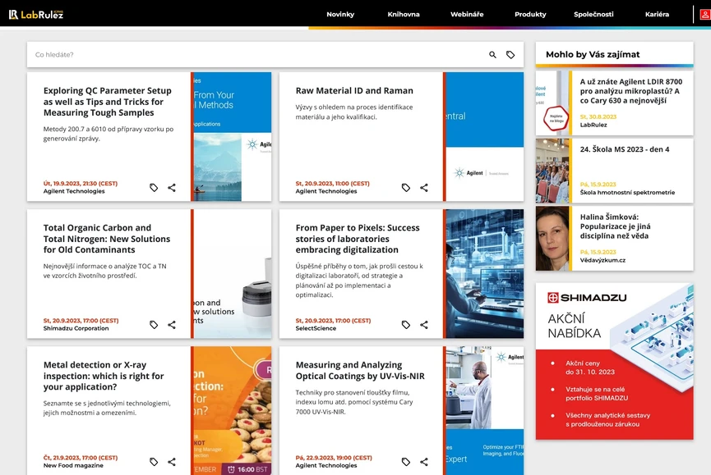Image resolution: width=711 pixels, height=475 pixels.
Task: Click 'Škola hmotnostní spektrometrie' source label
Action: click(627, 192)
